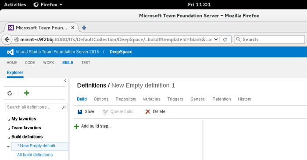Collapse Team favorites tree node
This screenshot has width=307, height=160.
click(9, 128)
